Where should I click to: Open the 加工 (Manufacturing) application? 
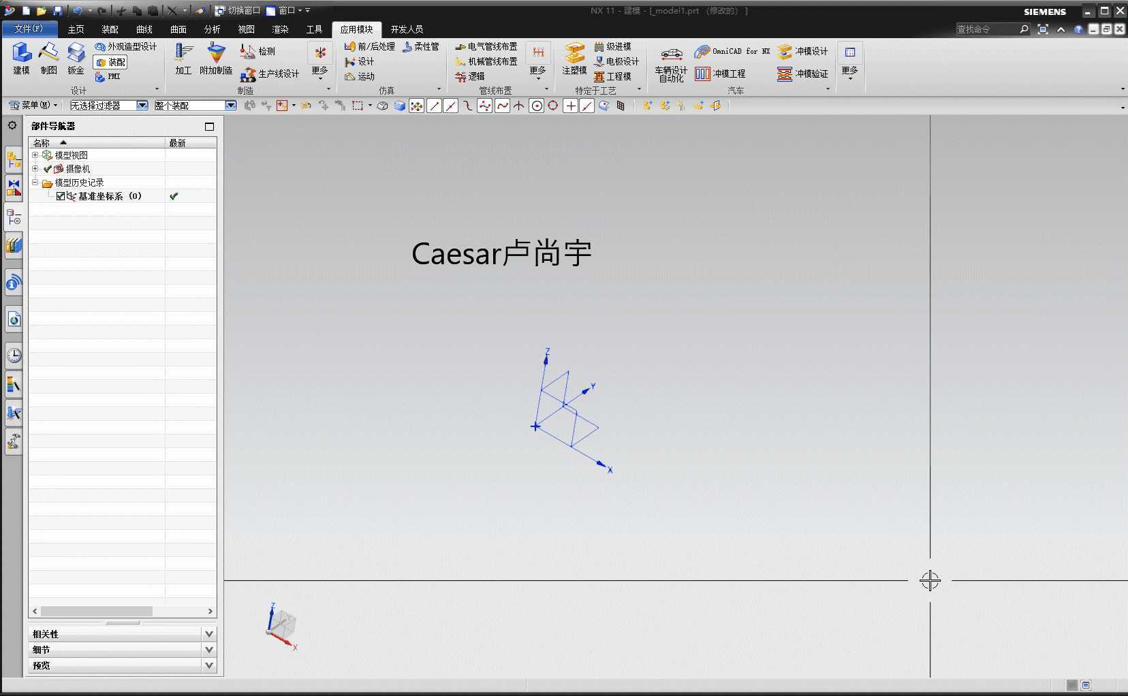click(183, 59)
